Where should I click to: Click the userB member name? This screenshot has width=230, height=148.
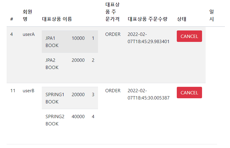(x=29, y=91)
